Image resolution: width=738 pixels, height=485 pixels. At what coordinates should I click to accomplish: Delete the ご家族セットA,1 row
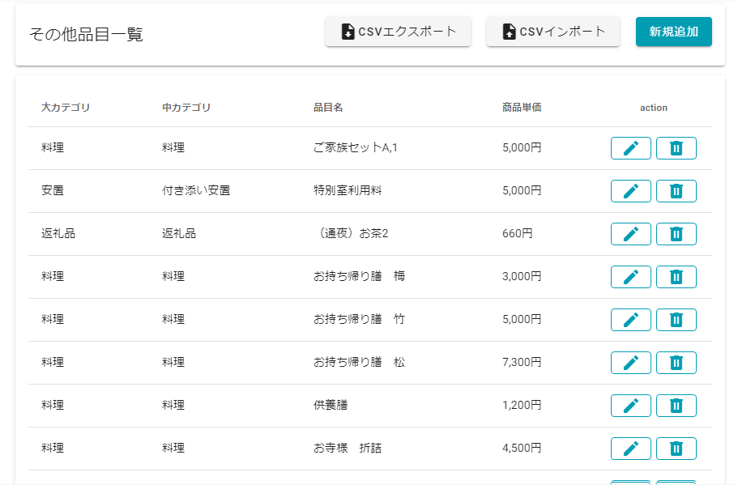[x=676, y=148]
